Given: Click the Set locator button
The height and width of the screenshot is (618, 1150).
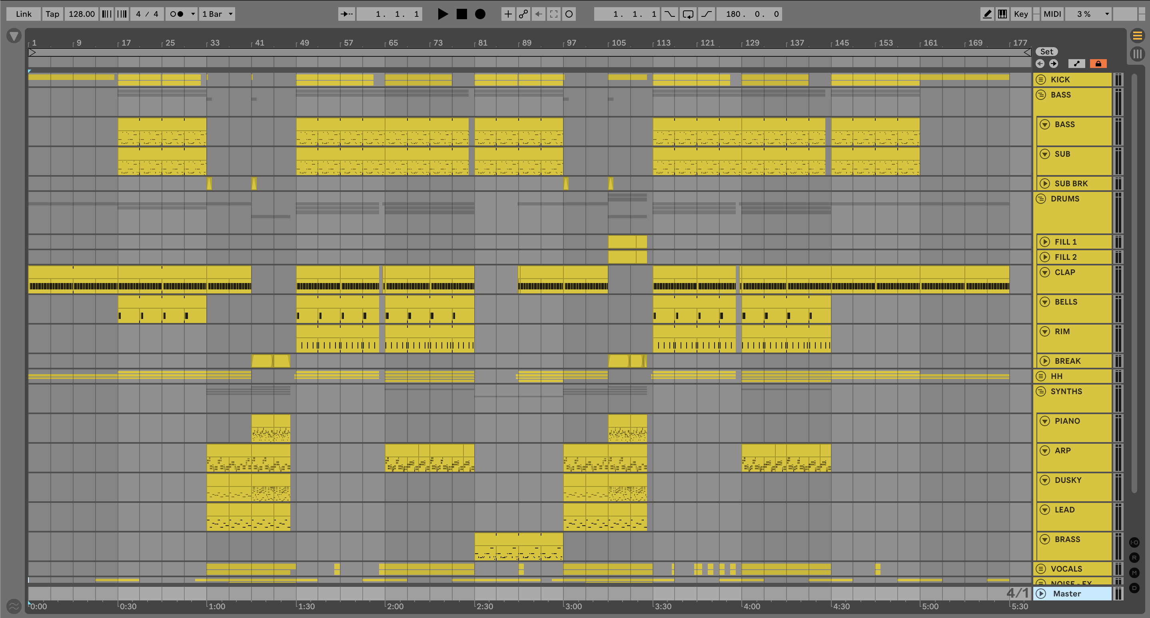Looking at the screenshot, I should point(1046,51).
